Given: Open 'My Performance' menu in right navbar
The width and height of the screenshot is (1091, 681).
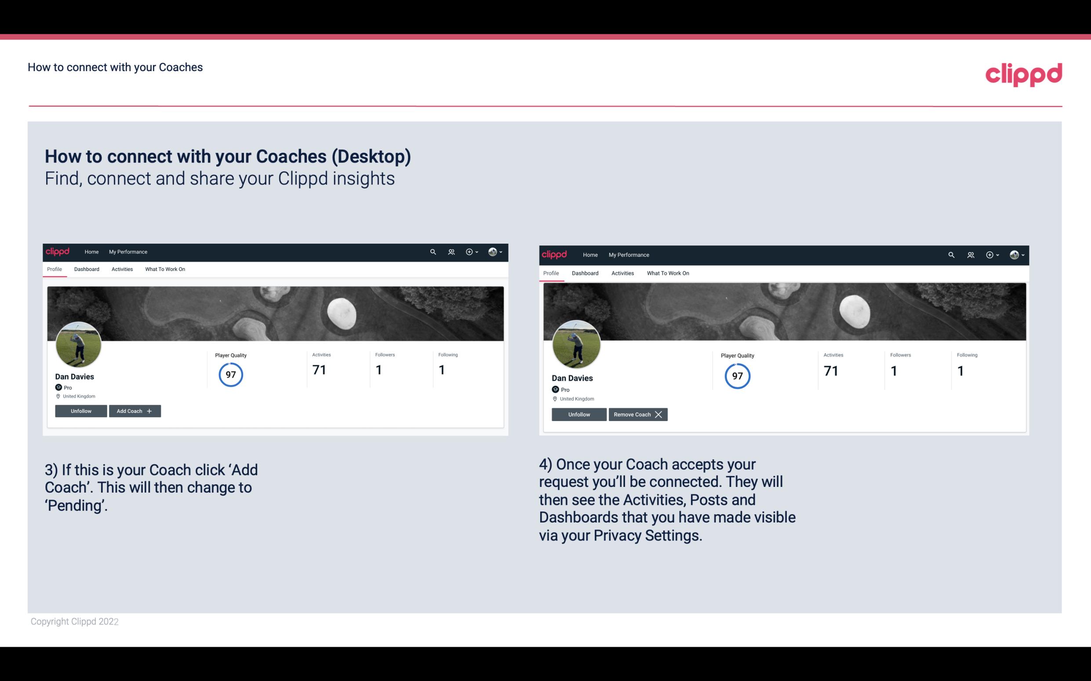Looking at the screenshot, I should tap(629, 254).
